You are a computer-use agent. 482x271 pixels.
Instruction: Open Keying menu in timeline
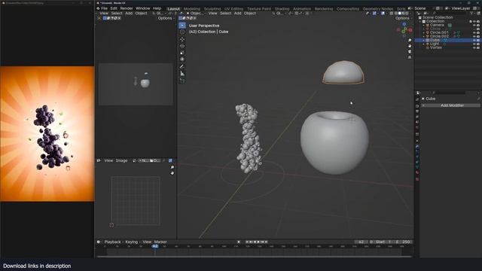[x=133, y=242]
